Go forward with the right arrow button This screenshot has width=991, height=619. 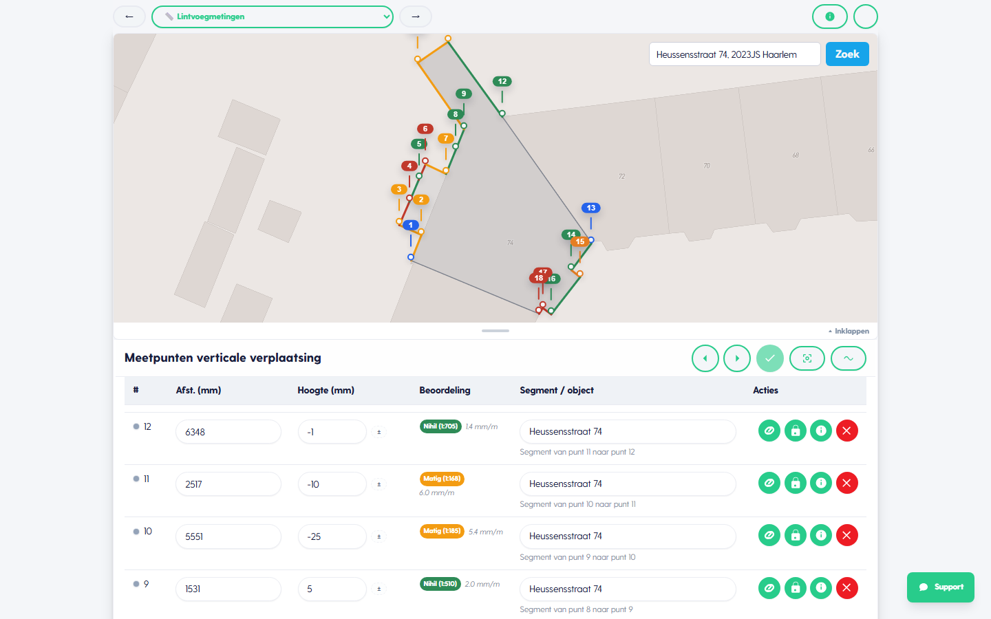pos(416,17)
